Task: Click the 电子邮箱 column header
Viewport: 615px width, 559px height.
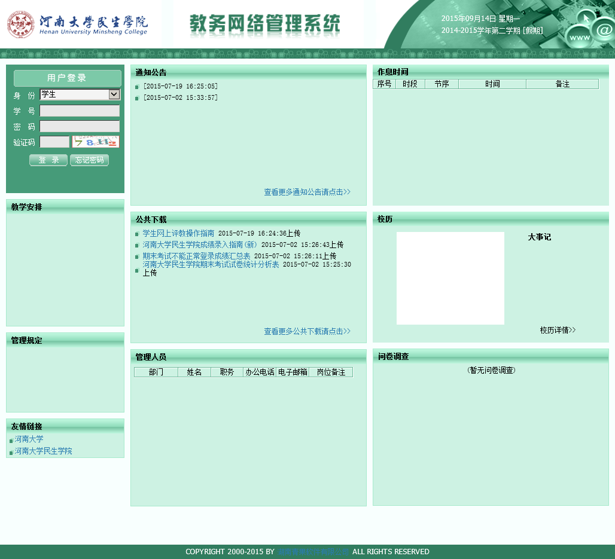Action: (293, 372)
